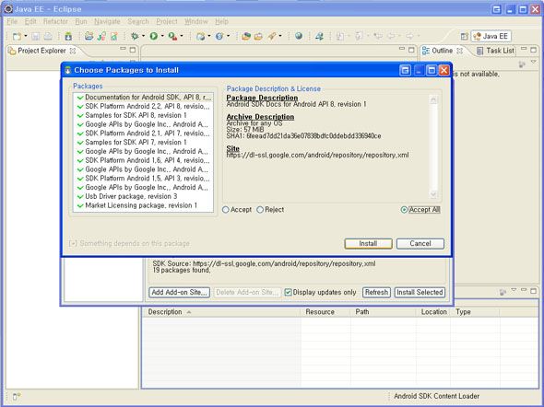This screenshot has width=544, height=407.
Task: Click description scrollbar down arrow
Action: coord(433,194)
